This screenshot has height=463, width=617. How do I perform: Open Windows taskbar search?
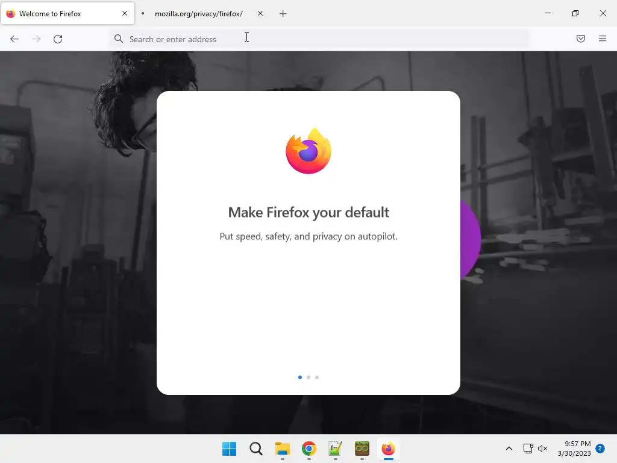coord(255,449)
